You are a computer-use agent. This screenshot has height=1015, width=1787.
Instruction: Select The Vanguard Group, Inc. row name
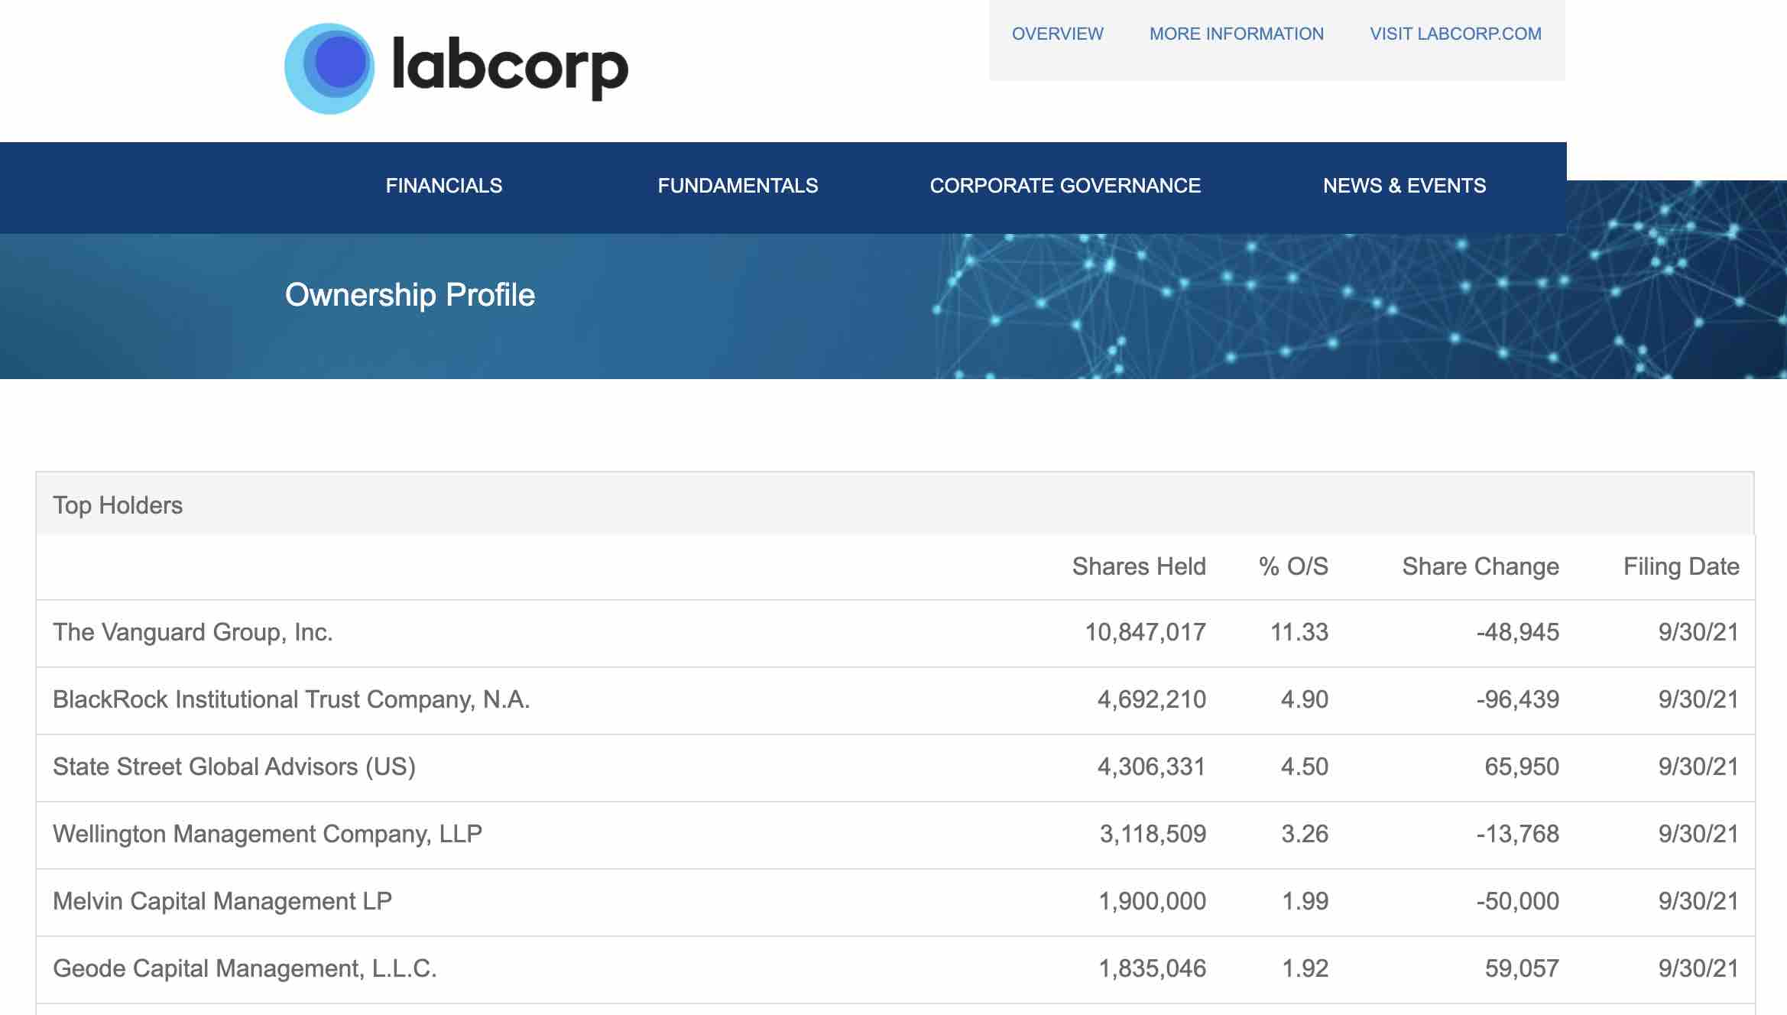pyautogui.click(x=193, y=632)
